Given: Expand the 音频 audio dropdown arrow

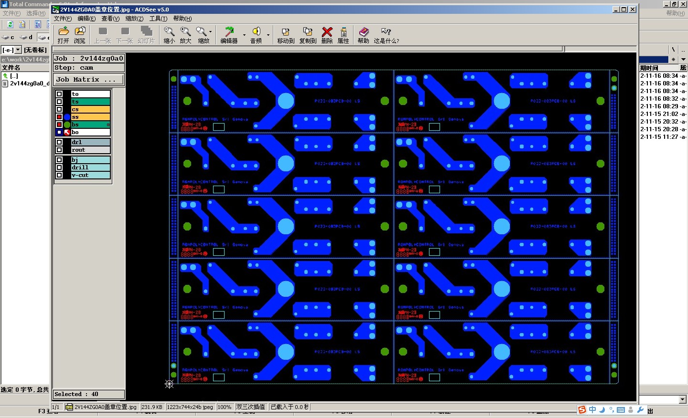Looking at the screenshot, I should tap(268, 35).
